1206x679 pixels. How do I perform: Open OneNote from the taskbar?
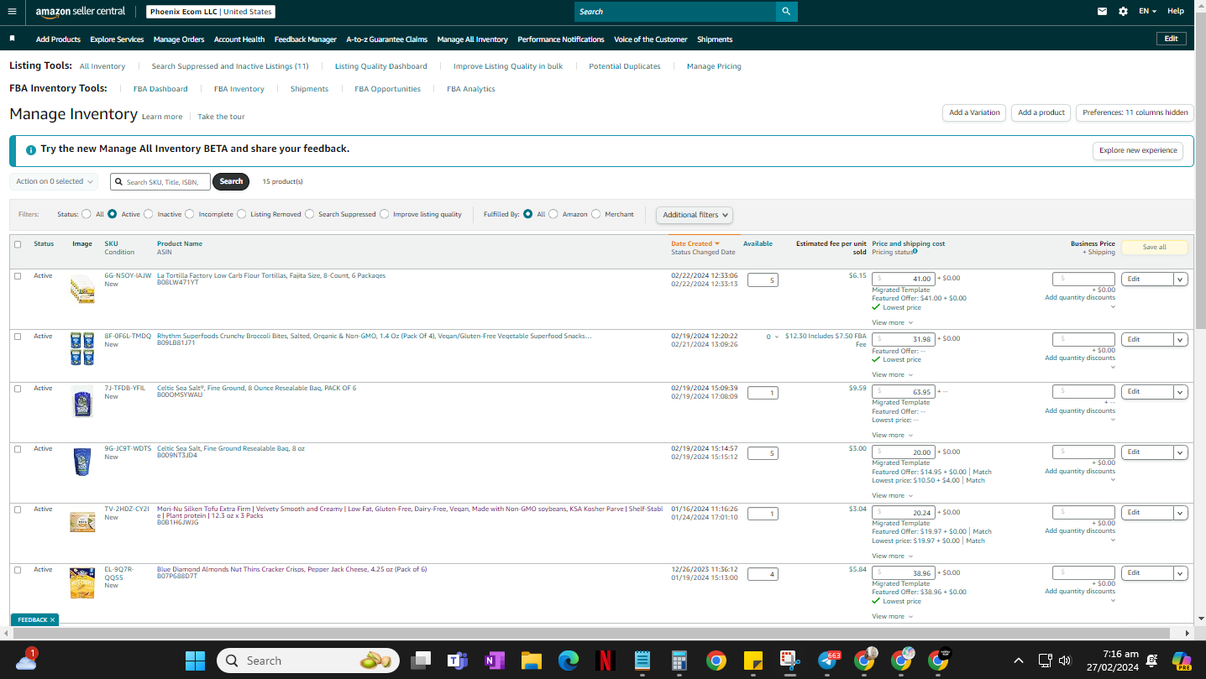(494, 661)
